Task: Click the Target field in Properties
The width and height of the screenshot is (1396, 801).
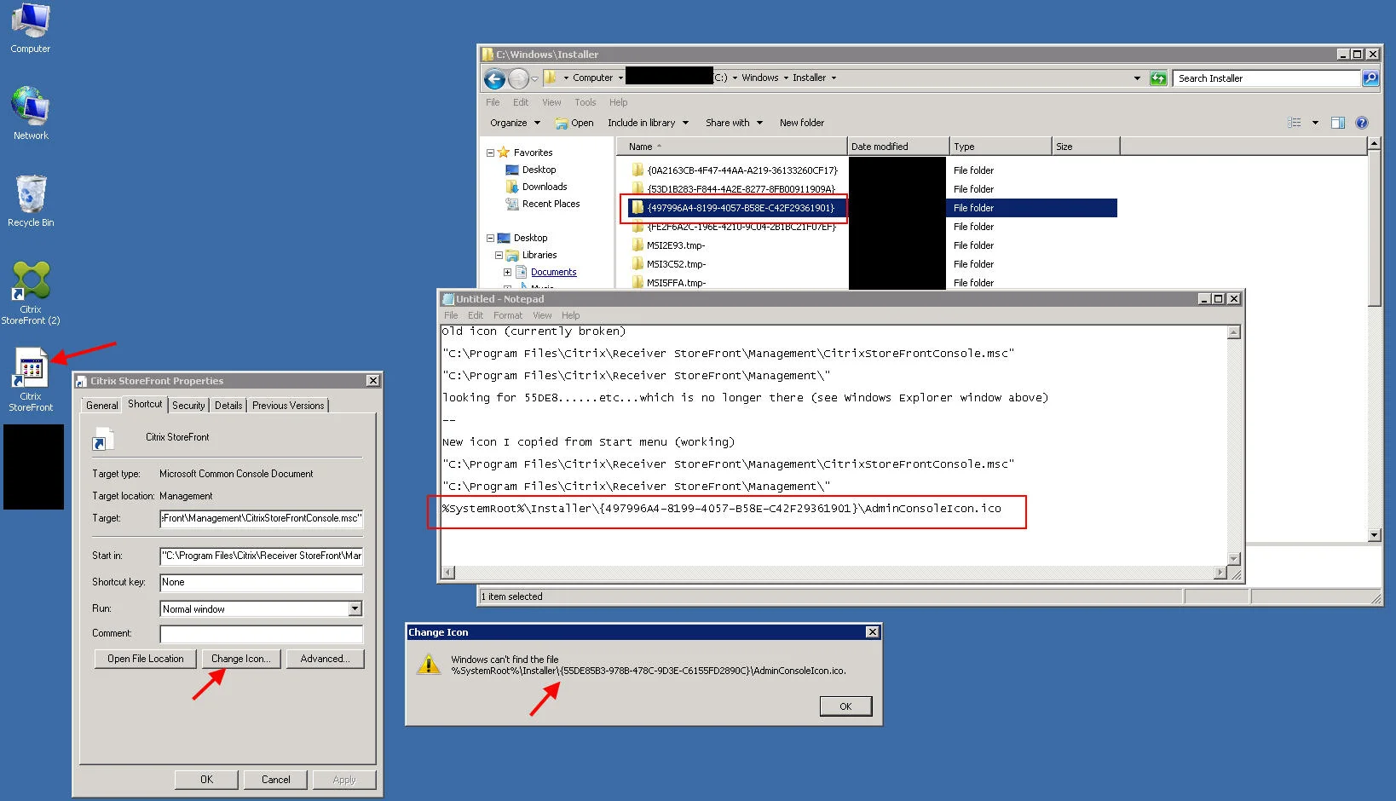Action: [x=261, y=518]
